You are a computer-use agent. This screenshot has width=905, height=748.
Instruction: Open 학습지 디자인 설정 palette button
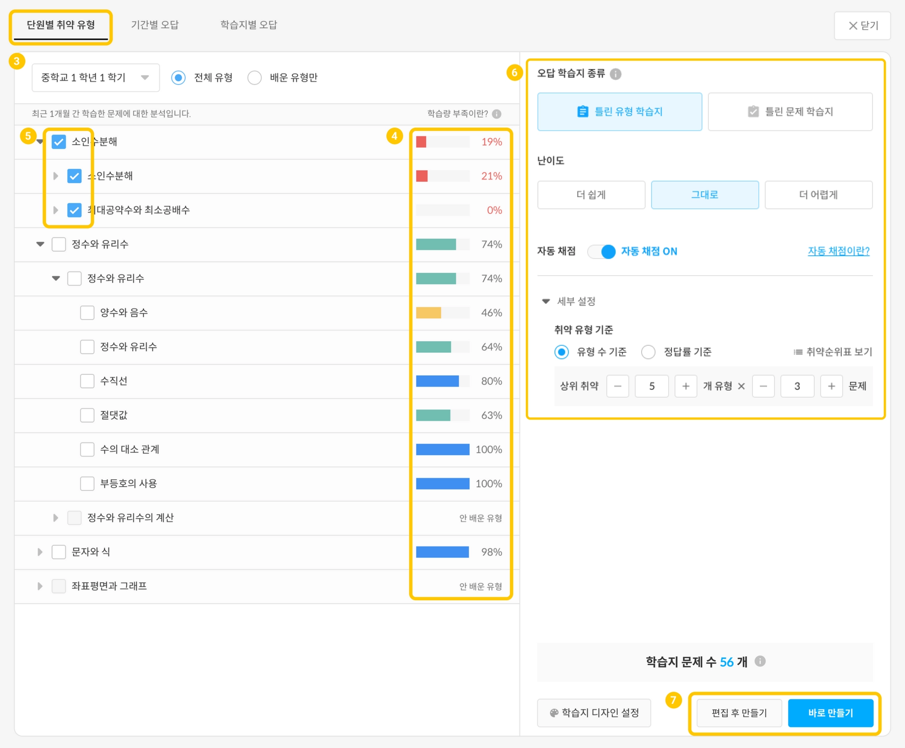point(594,713)
